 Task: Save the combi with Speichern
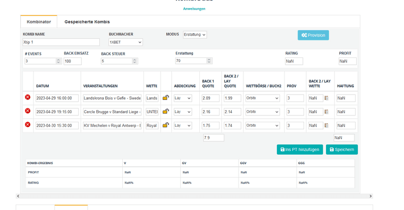[342, 149]
